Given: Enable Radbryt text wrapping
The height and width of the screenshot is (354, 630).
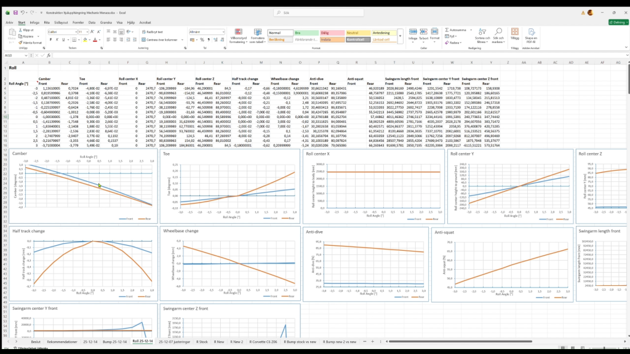Looking at the screenshot, I should pyautogui.click(x=153, y=31).
